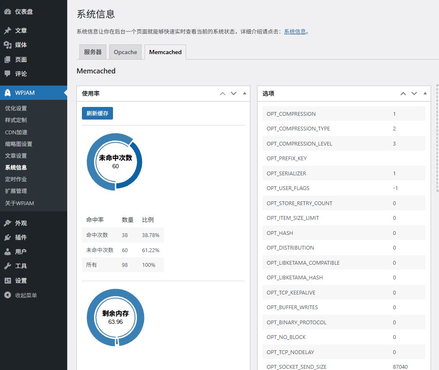Click the OPT_SERIALIZER row label
Screen dimensions: 439x370
(287, 173)
